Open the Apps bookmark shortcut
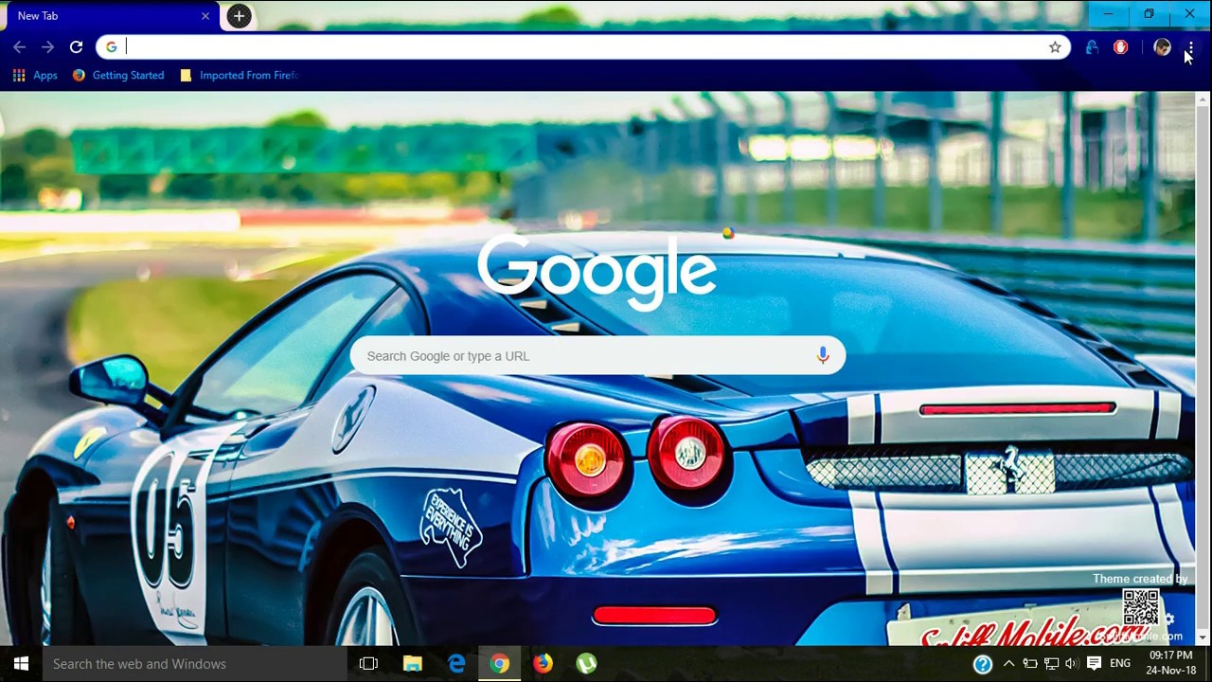The image size is (1212, 682). (35, 75)
